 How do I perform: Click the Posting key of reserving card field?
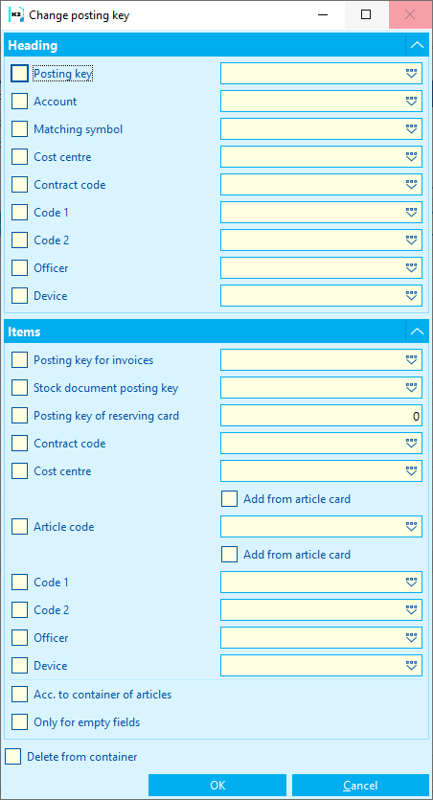point(321,416)
